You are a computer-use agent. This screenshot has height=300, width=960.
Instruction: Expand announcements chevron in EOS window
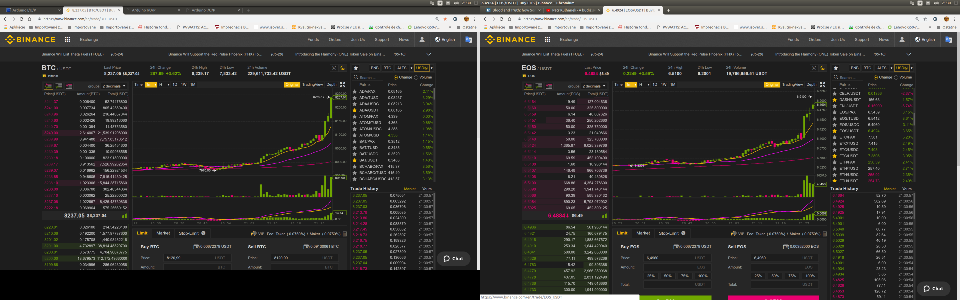tap(908, 54)
